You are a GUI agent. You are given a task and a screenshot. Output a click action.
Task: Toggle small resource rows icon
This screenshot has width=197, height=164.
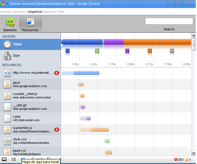(23, 159)
